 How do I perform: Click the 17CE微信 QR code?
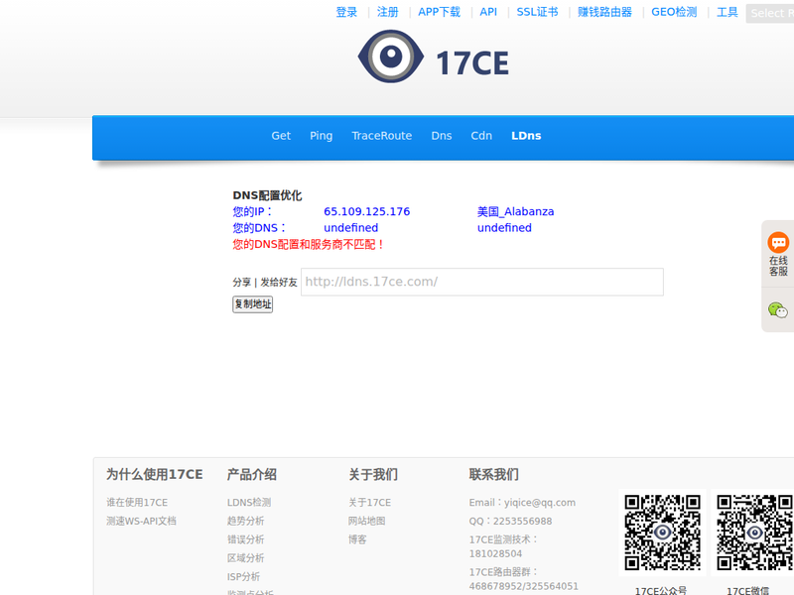754,533
